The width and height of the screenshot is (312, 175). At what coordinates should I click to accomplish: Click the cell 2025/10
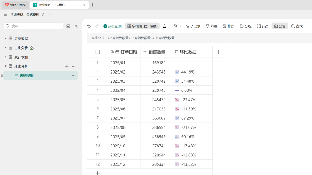point(124,146)
